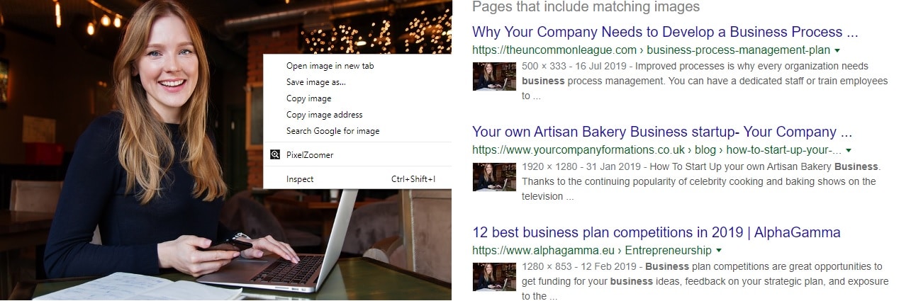The height and width of the screenshot is (301, 911).
Task: Click the theuncommonleague.com green URL
Action: [554, 50]
